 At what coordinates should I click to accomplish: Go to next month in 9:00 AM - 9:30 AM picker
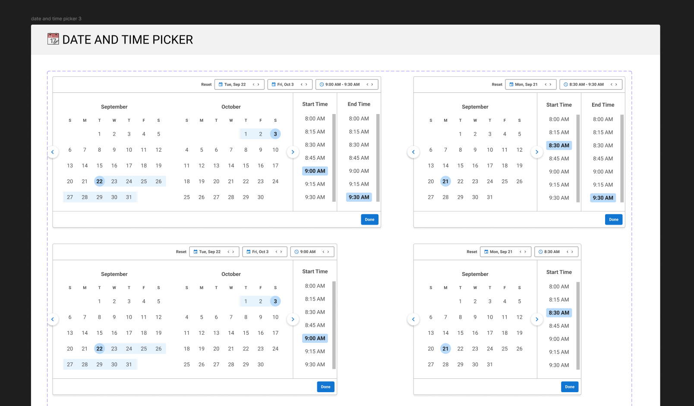(x=293, y=152)
